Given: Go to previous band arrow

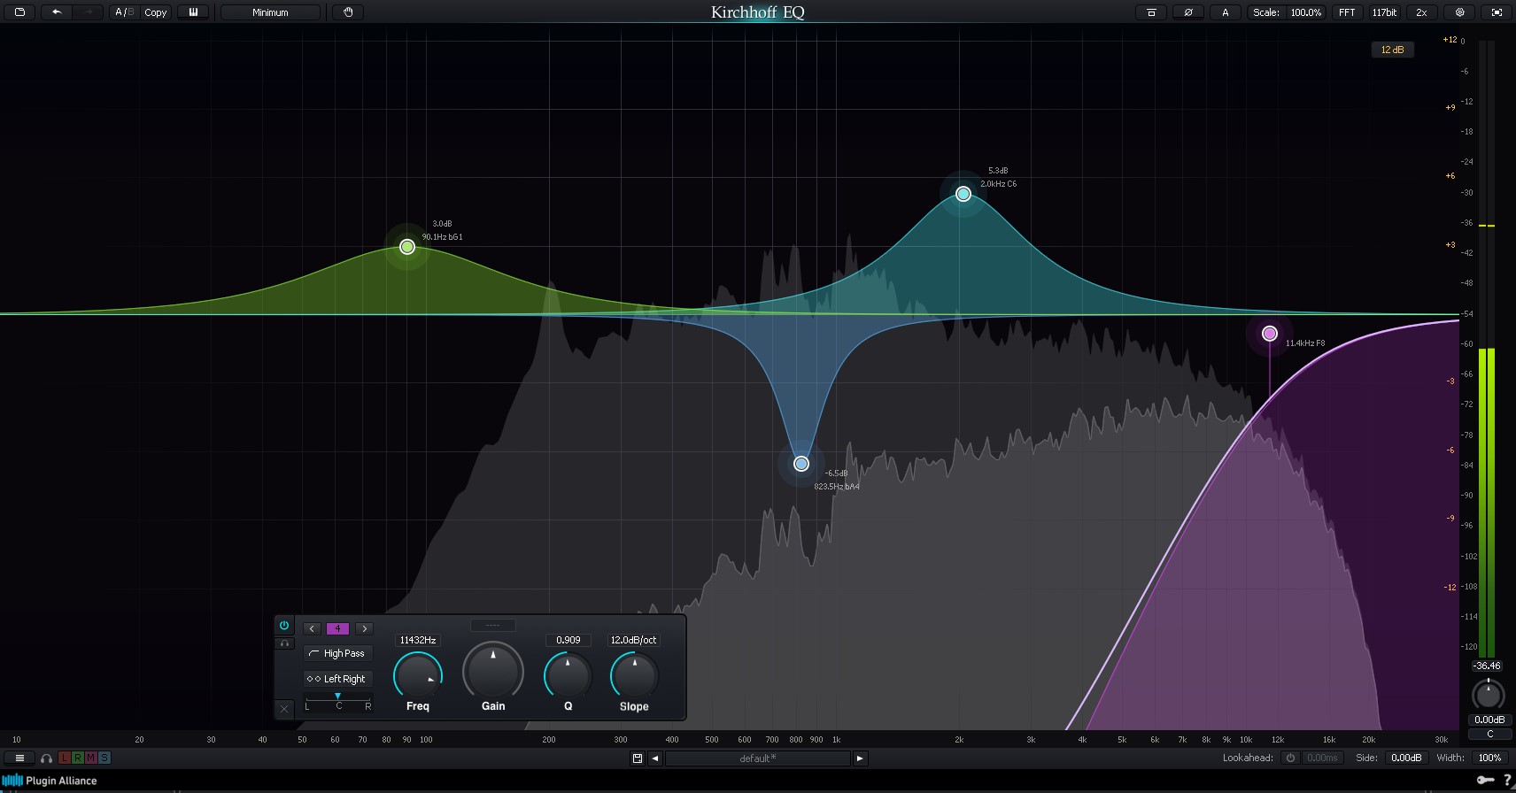Looking at the screenshot, I should [312, 628].
